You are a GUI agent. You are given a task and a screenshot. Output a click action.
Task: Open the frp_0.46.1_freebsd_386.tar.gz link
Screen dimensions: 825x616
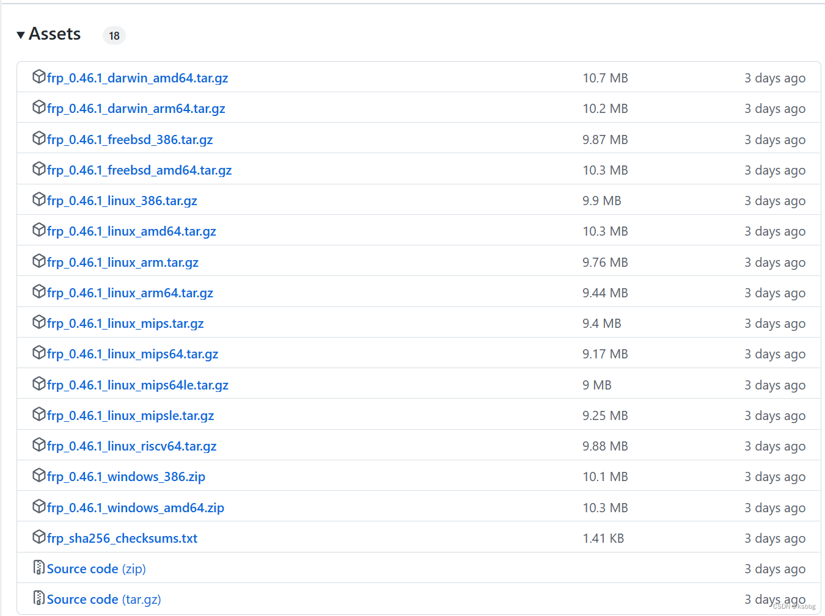(x=130, y=140)
